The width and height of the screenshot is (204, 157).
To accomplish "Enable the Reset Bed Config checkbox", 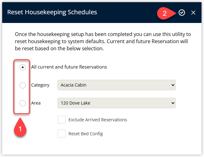I will pyautogui.click(x=61, y=134).
